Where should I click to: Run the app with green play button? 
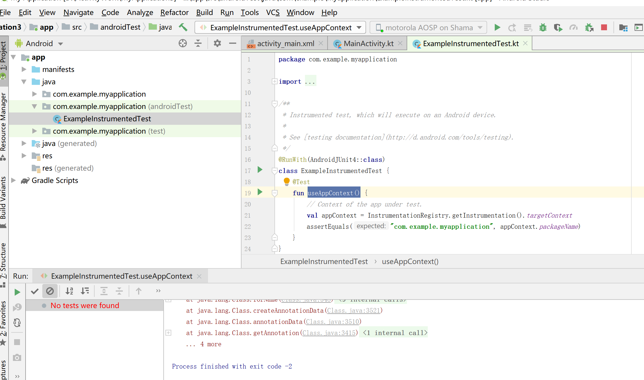coord(497,28)
